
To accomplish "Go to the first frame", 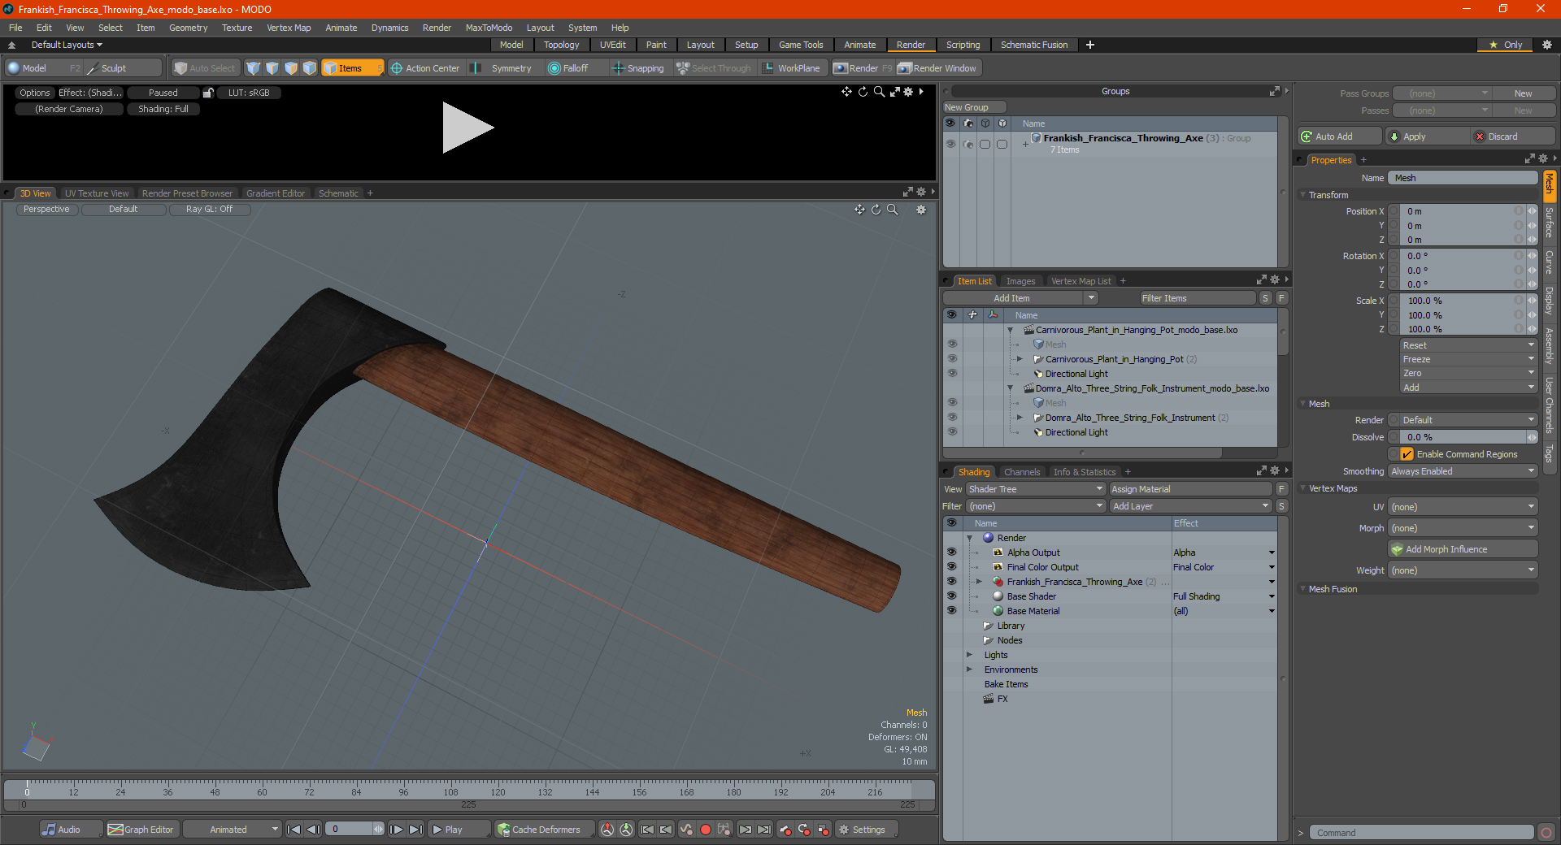I will coord(294,830).
